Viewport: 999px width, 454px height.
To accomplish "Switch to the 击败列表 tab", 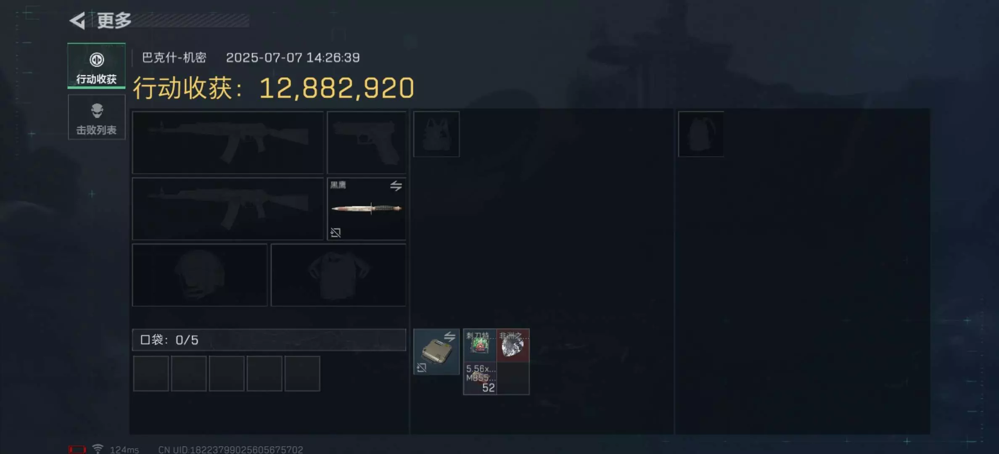I will point(96,117).
